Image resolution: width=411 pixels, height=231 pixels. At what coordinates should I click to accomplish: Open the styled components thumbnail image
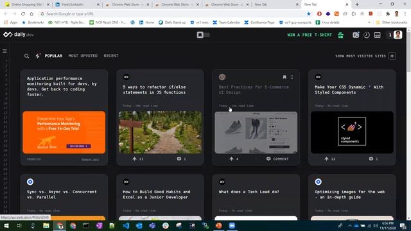tap(352, 132)
